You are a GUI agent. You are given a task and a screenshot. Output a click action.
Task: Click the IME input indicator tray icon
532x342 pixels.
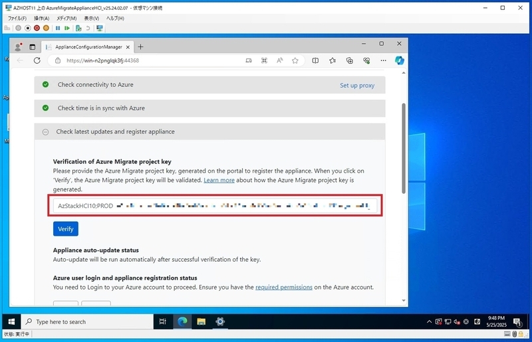(x=477, y=321)
